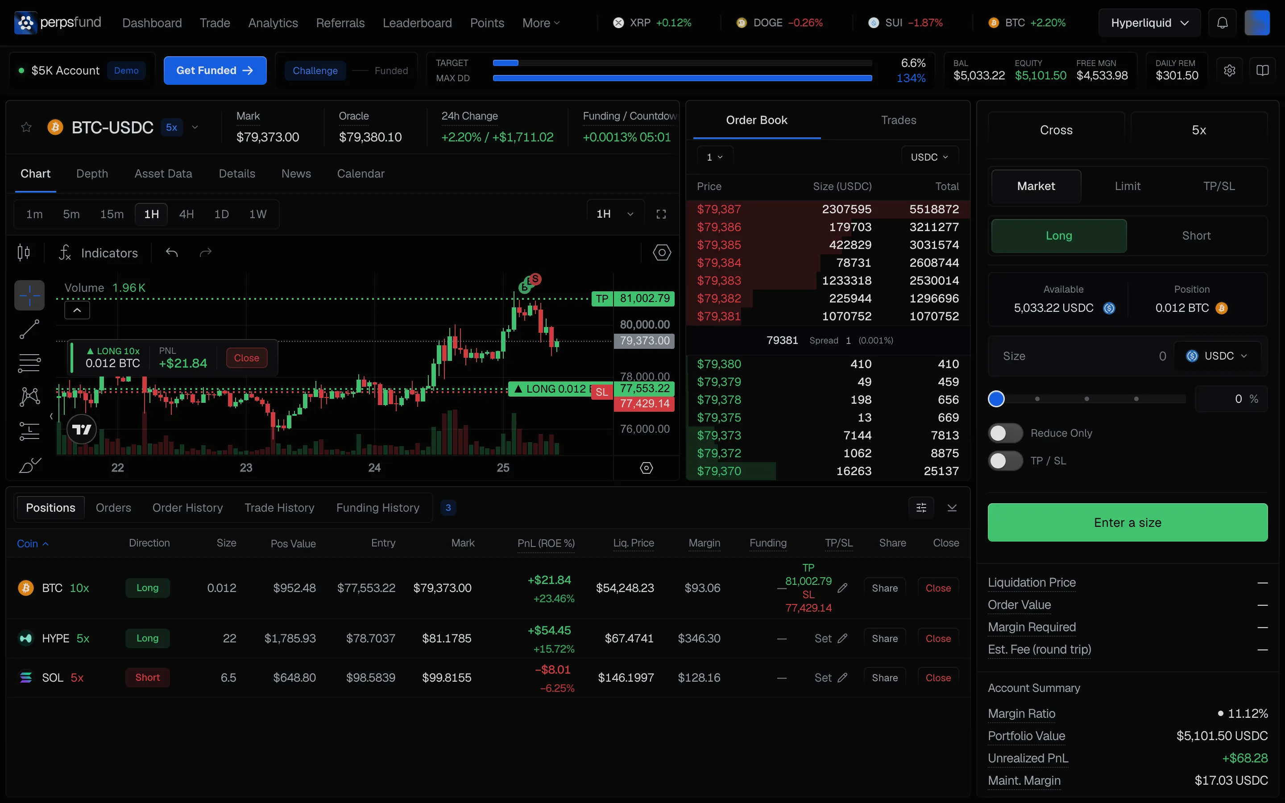Click the percent size input field
Screen dimensions: 1285x803
1231,399
